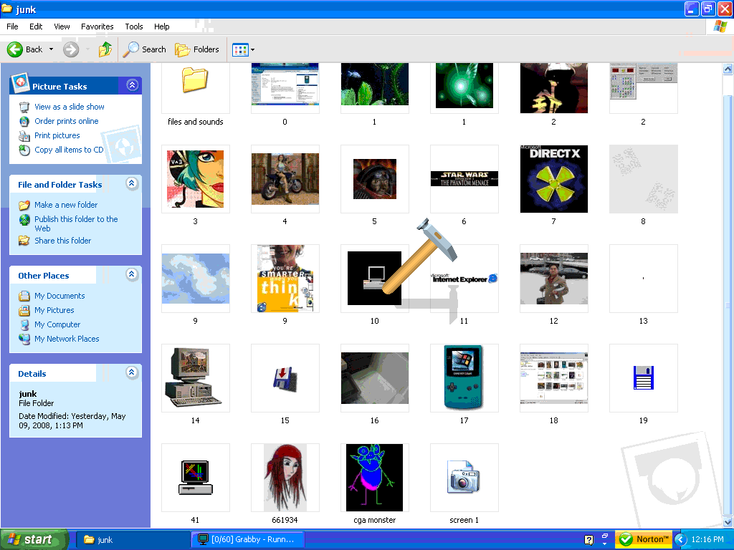Click Make a new folder link
This screenshot has width=734, height=550.
coord(66,205)
